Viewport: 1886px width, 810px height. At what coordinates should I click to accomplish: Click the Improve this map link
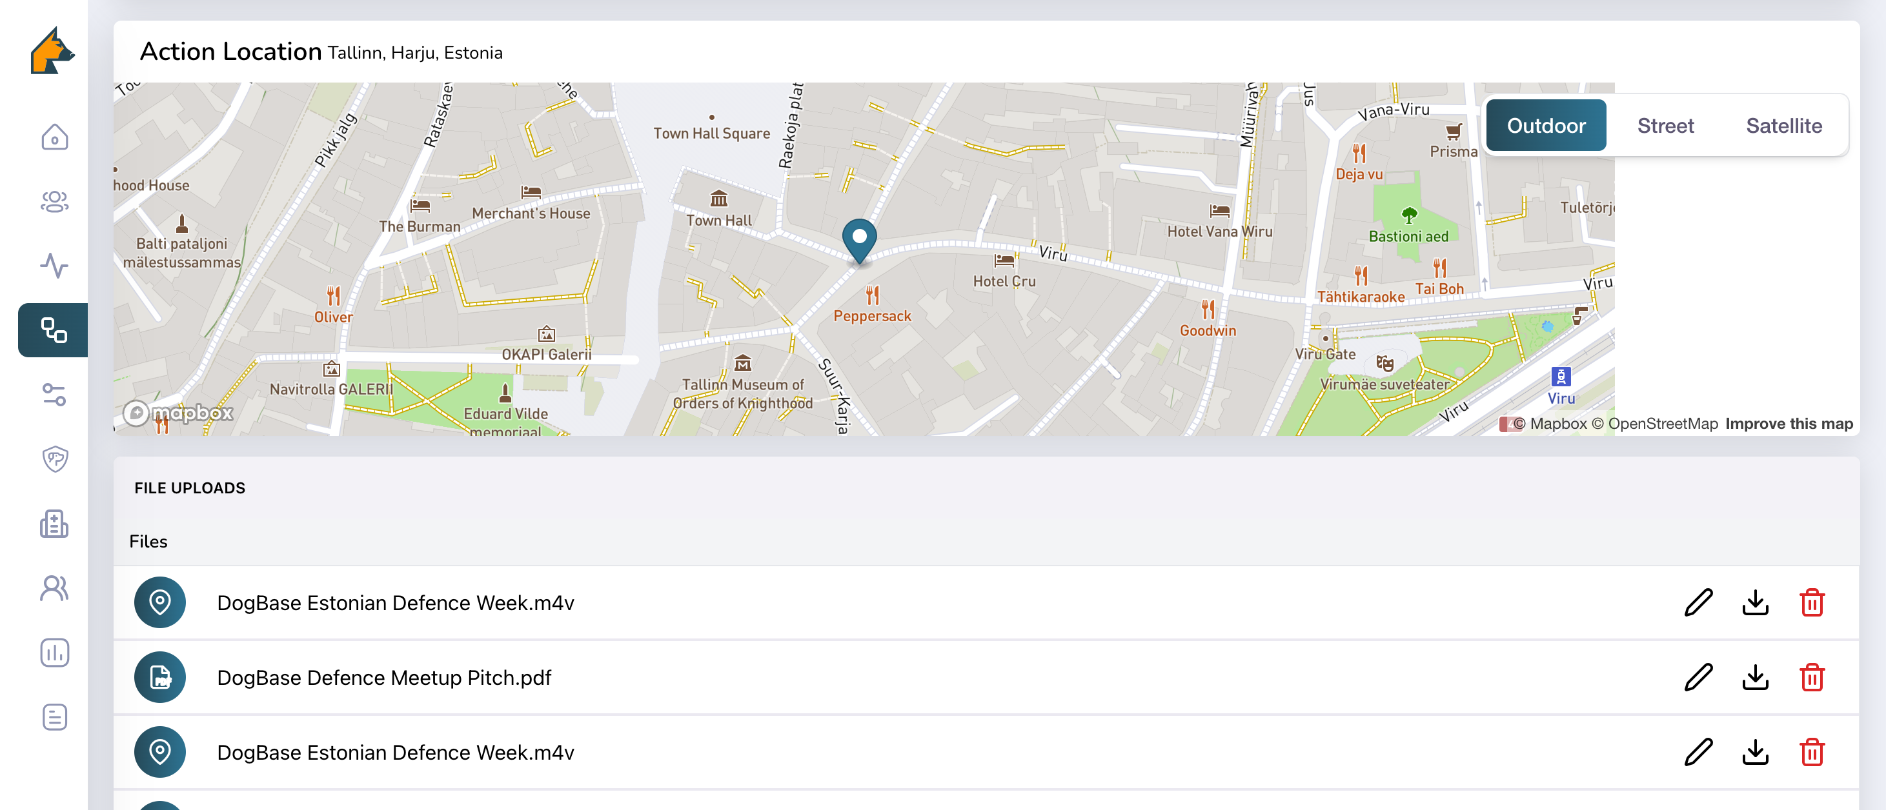coord(1789,424)
